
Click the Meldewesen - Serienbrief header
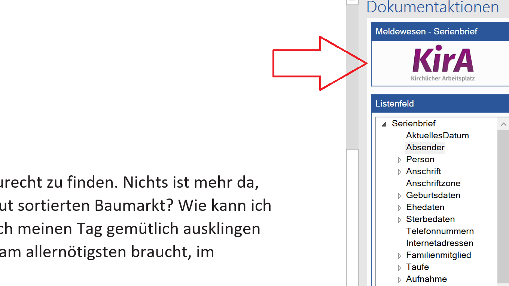[440, 31]
